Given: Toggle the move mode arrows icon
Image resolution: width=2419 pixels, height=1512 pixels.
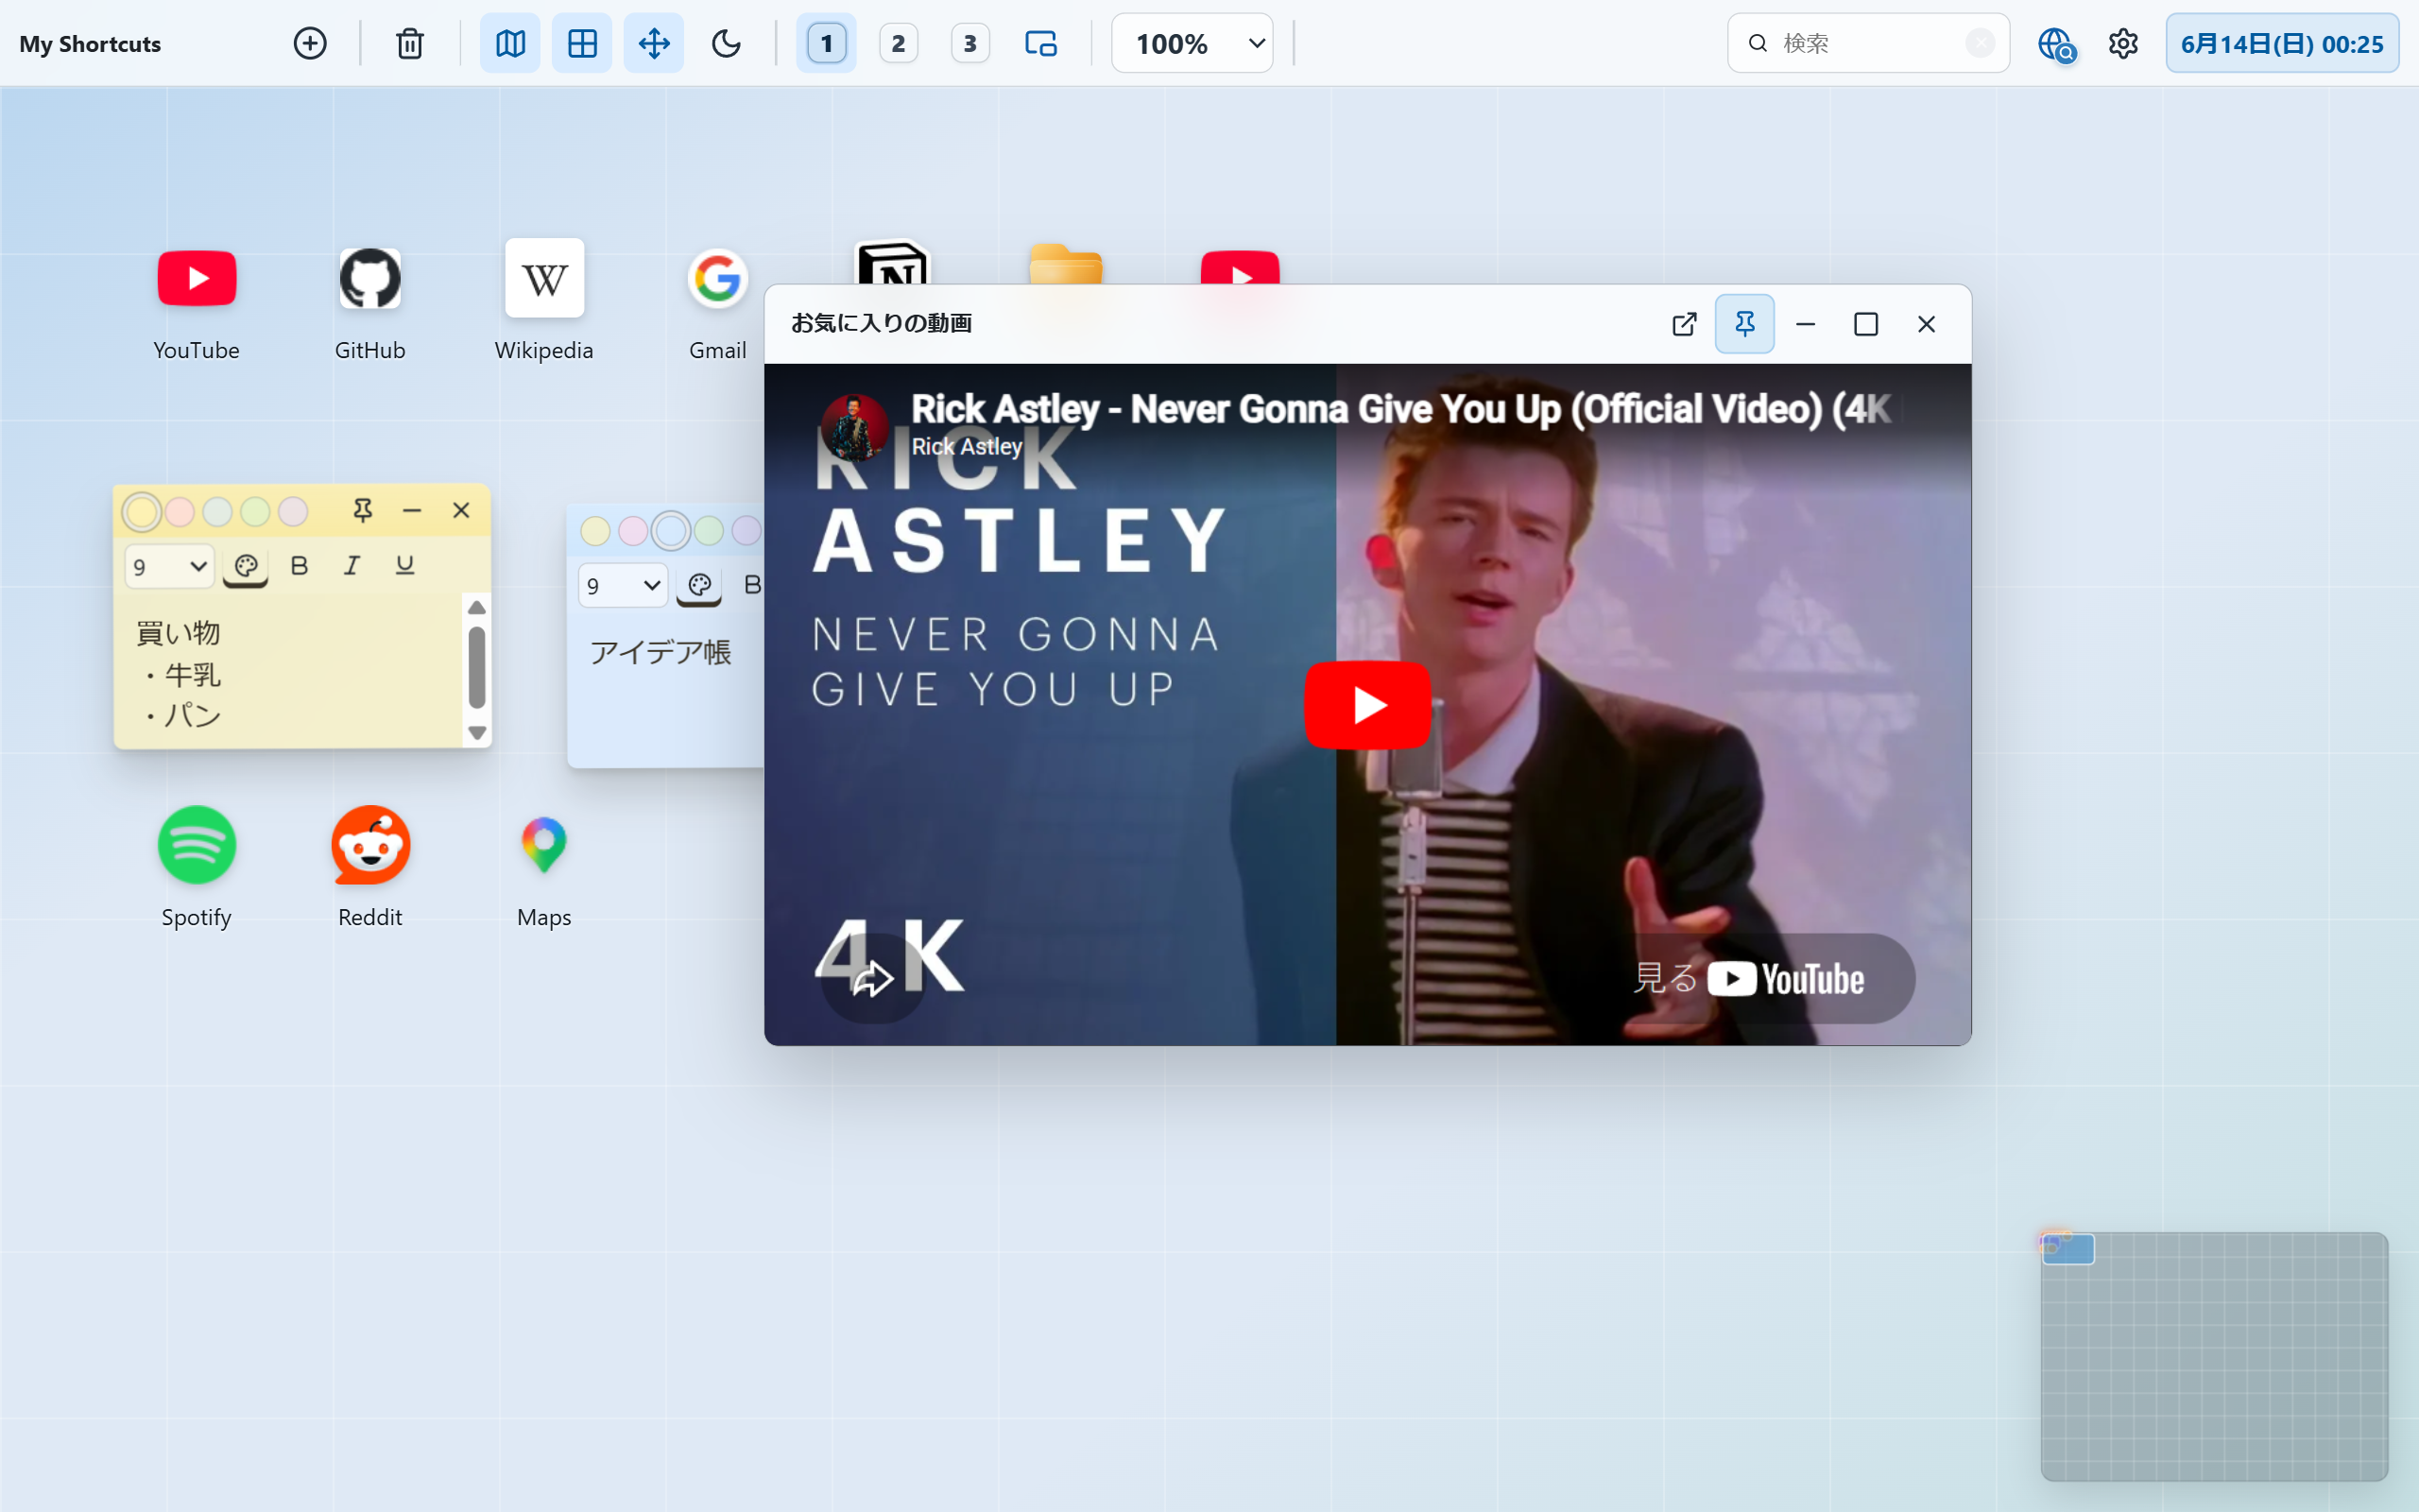Looking at the screenshot, I should 654,43.
